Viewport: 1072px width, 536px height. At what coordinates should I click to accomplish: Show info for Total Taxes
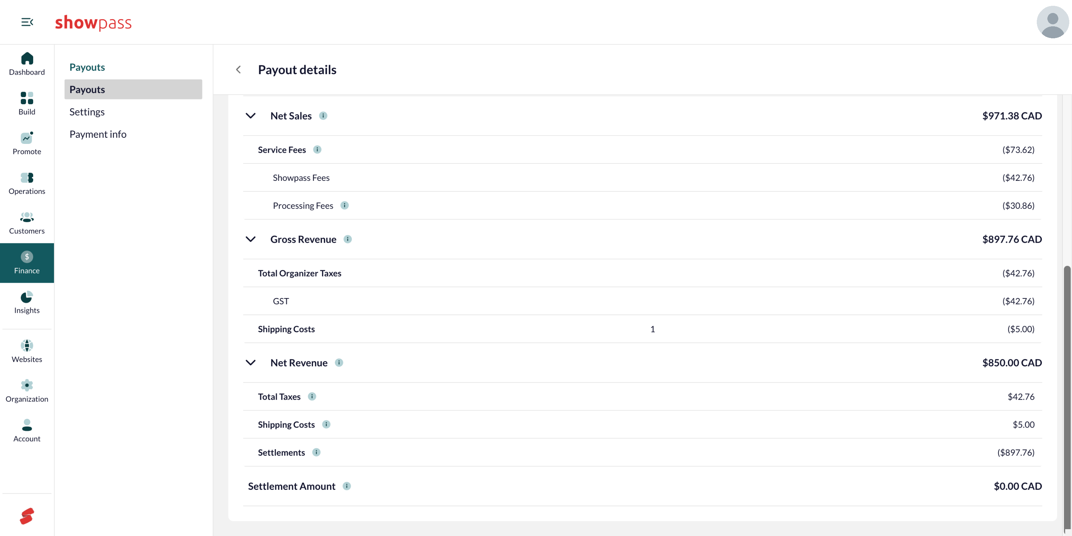click(312, 396)
